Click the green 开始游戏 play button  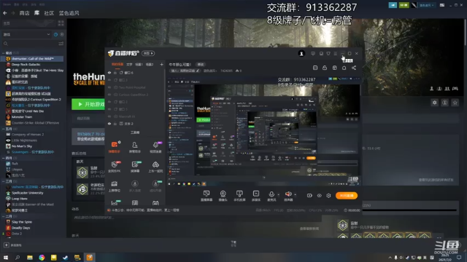(x=88, y=104)
